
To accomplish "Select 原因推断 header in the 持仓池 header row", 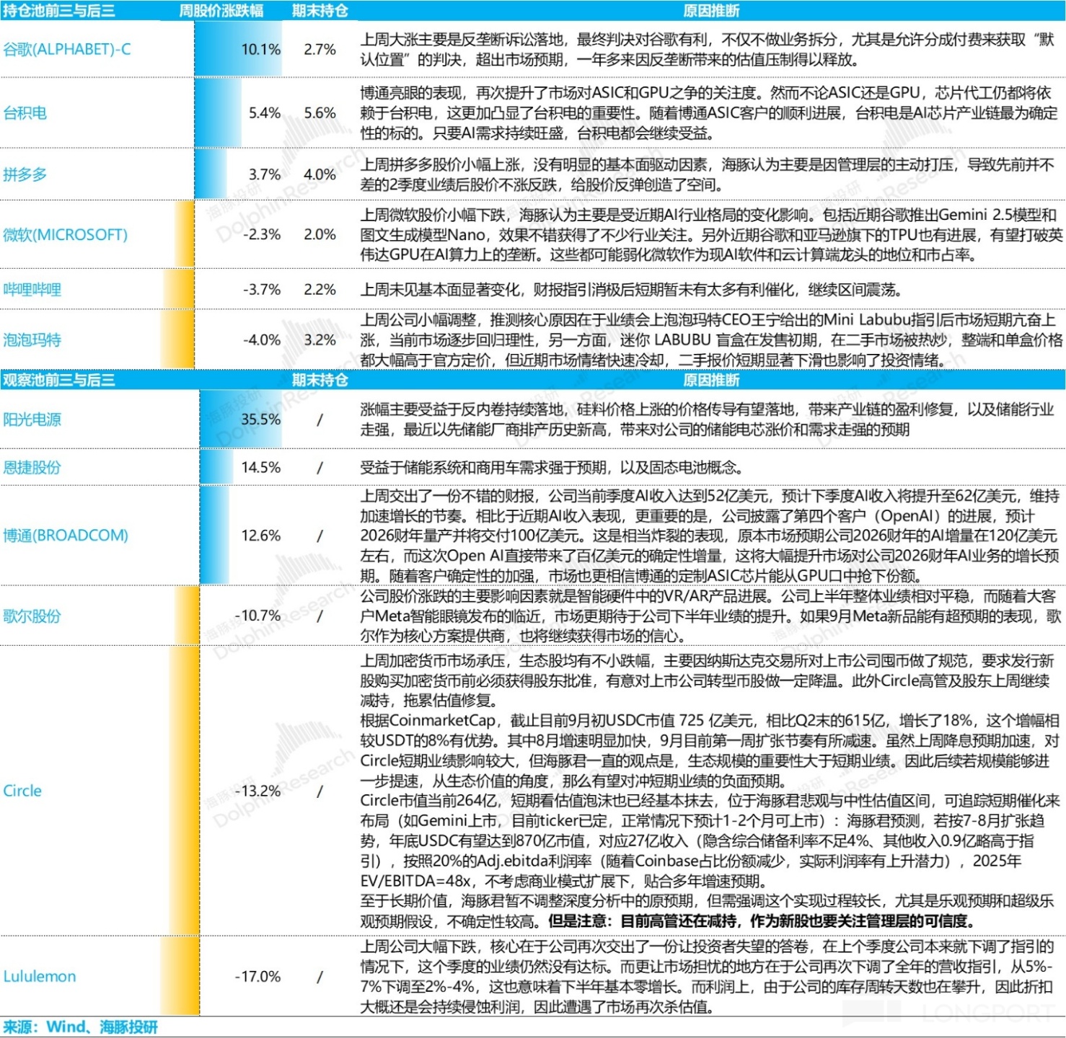I will coord(711,11).
